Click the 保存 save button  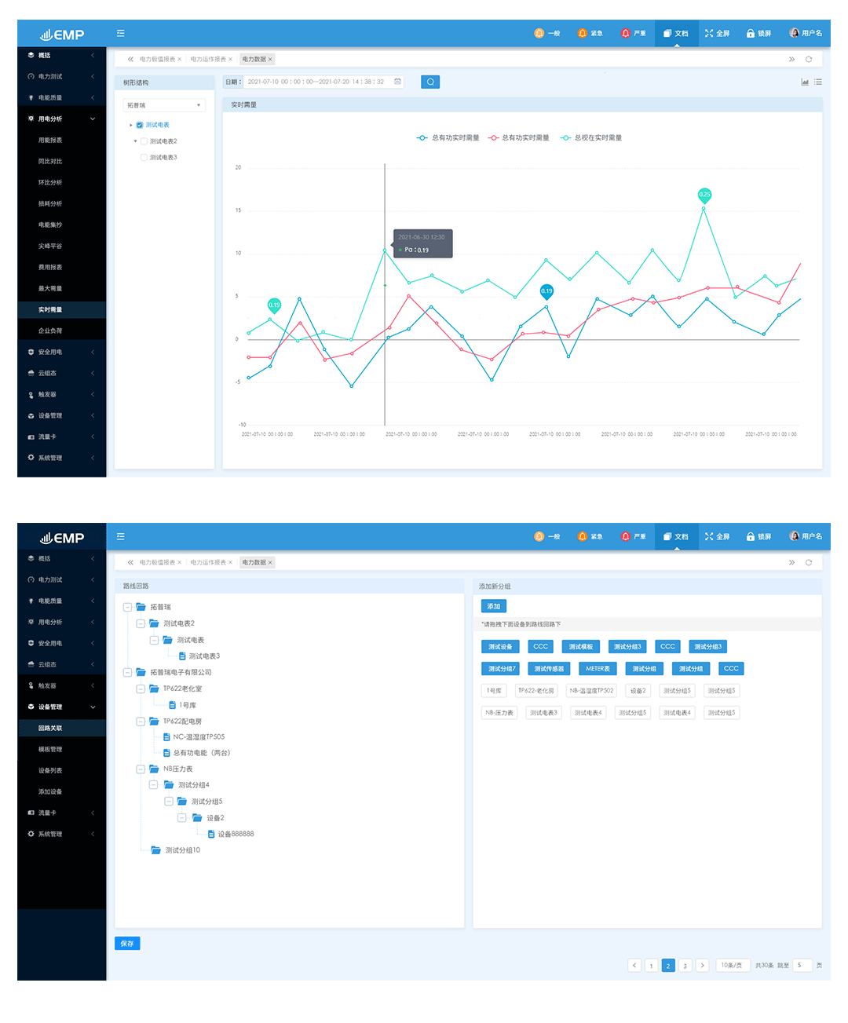[127, 943]
